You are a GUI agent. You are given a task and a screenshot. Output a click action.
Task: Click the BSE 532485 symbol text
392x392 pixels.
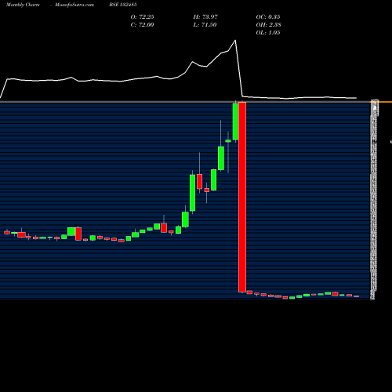[123, 5]
